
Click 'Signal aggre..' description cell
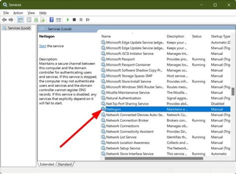[177, 98]
